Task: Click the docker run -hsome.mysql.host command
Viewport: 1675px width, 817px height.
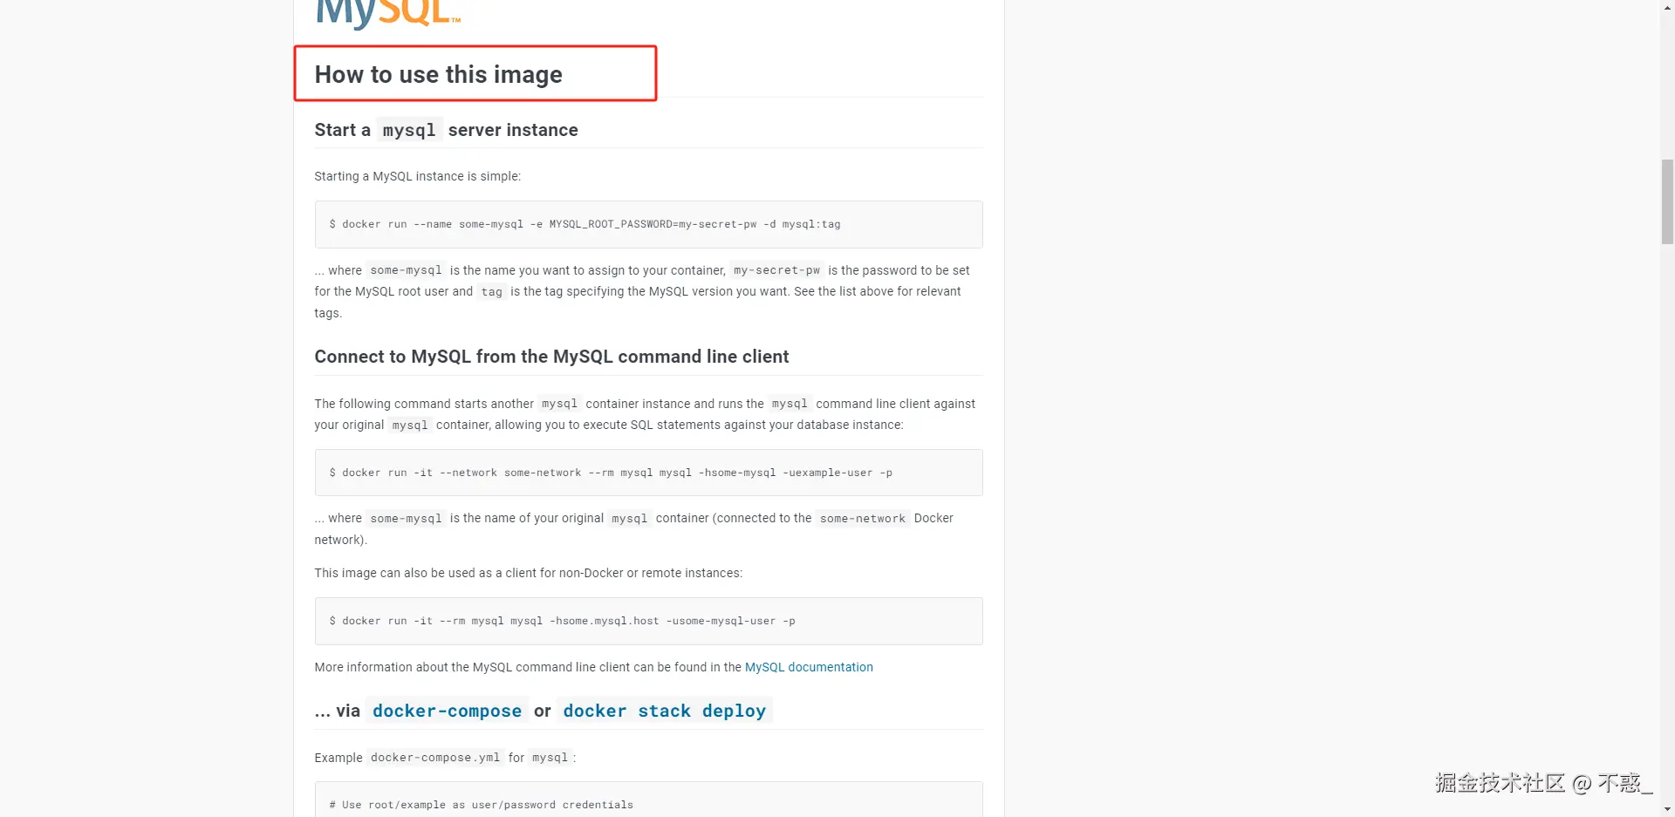Action: [562, 621]
